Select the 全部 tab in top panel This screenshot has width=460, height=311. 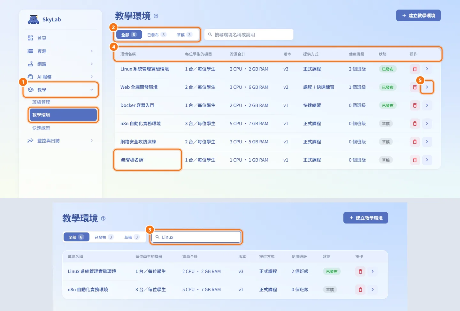pyautogui.click(x=129, y=35)
